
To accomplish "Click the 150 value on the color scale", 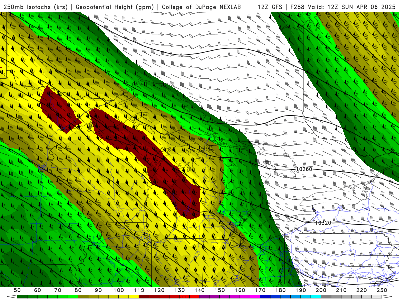I will 220,290.
